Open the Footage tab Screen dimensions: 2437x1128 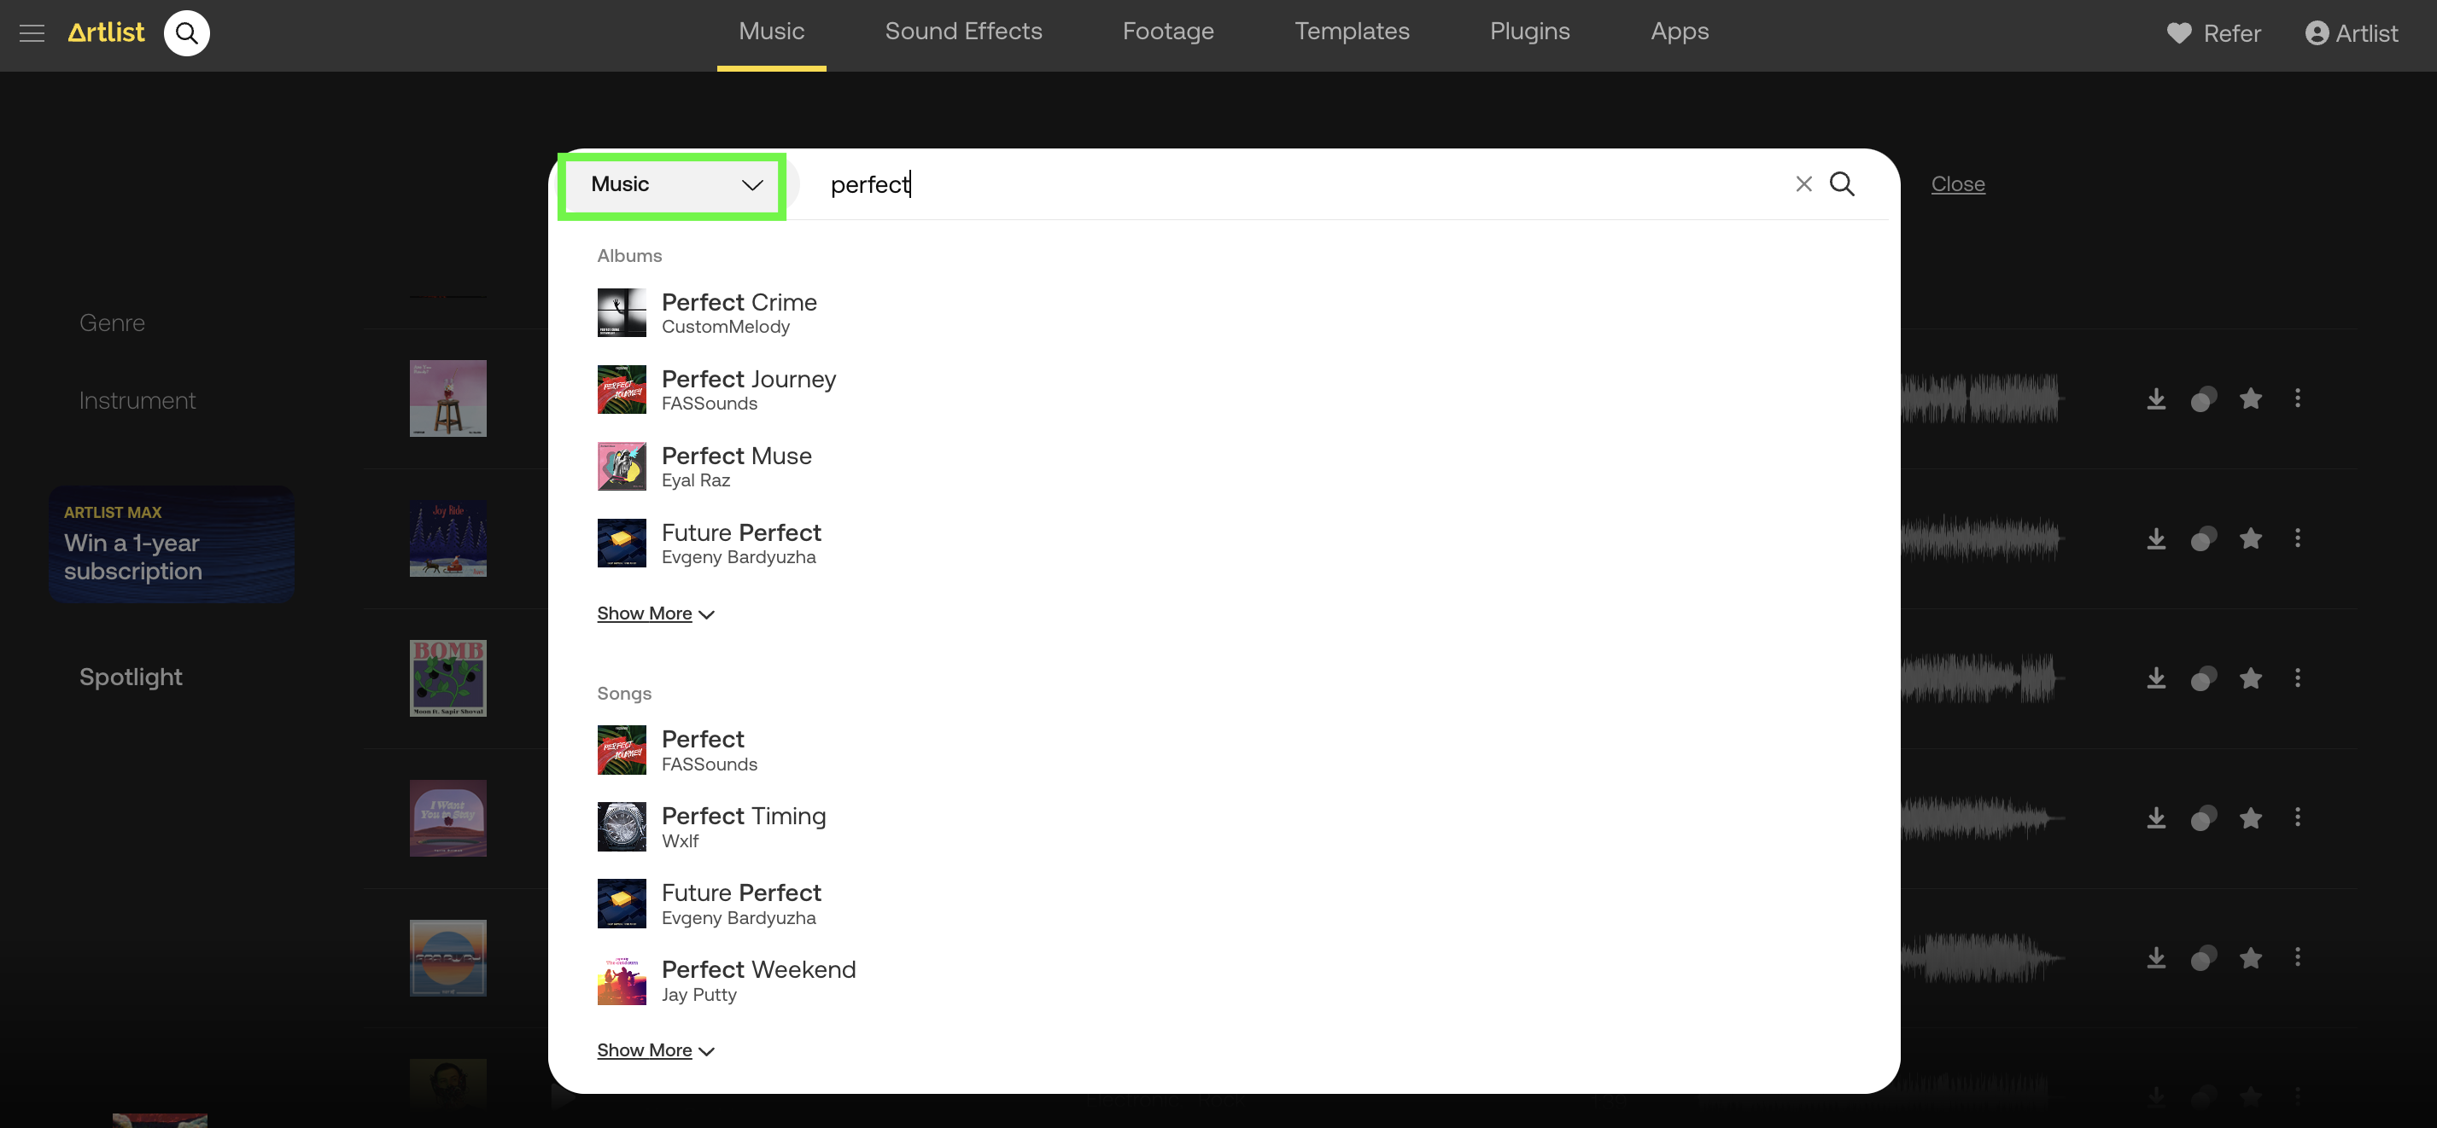click(1167, 32)
